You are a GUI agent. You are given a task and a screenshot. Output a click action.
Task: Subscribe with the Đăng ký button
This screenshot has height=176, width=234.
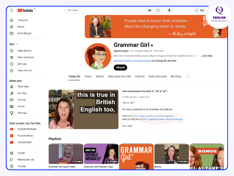[121, 67]
